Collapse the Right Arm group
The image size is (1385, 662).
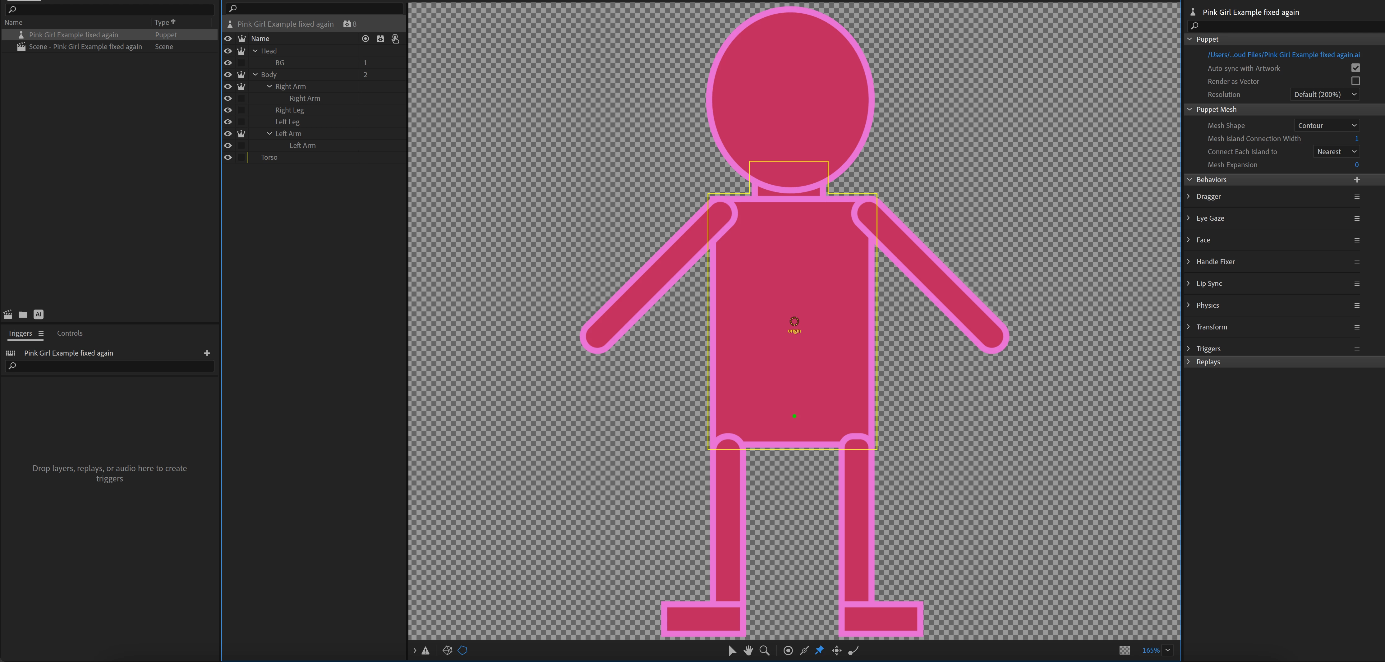tap(269, 87)
